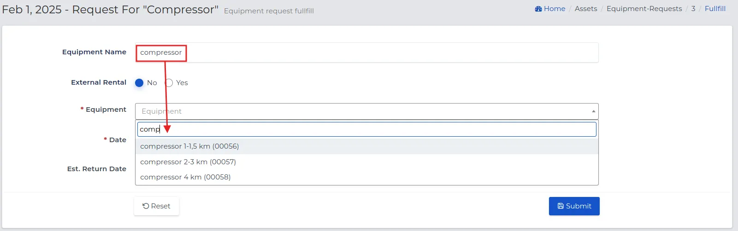Choose compressor 4 km (00058)

[x=367, y=177]
